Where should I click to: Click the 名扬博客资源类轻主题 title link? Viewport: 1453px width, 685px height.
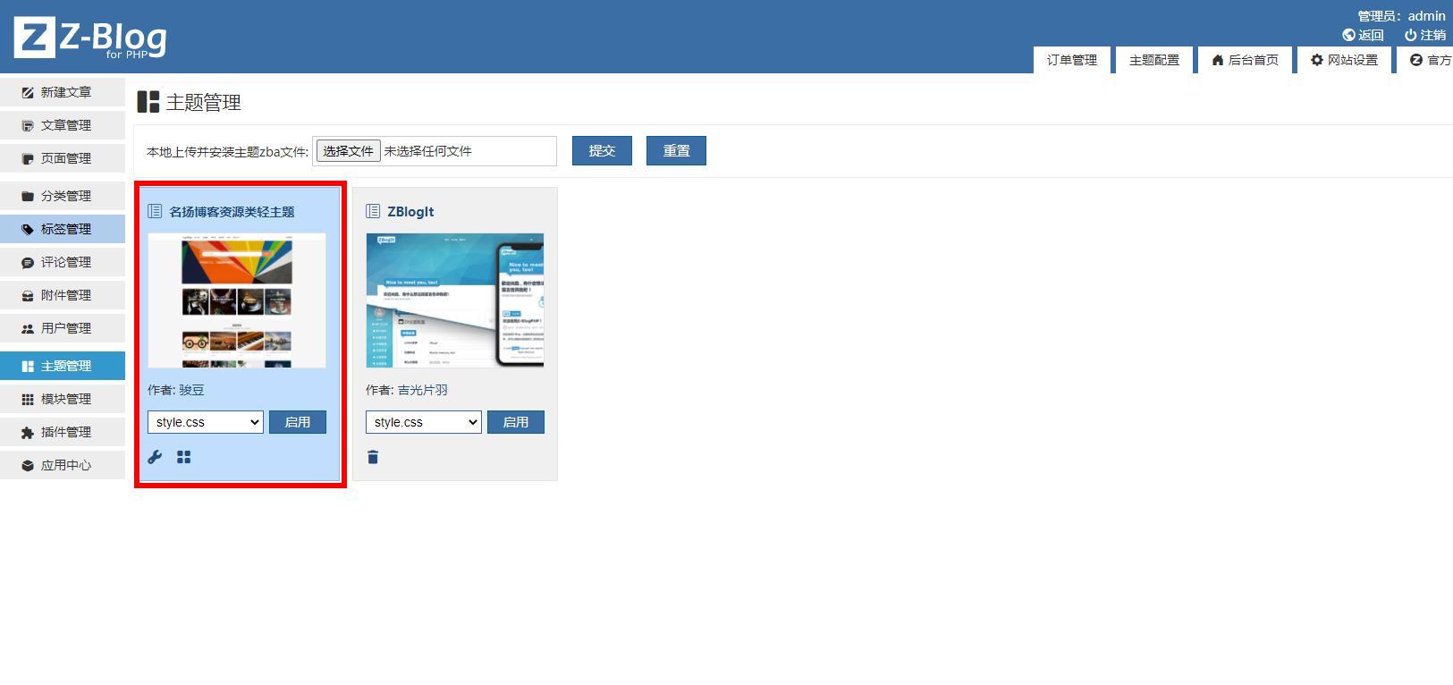[x=232, y=212]
